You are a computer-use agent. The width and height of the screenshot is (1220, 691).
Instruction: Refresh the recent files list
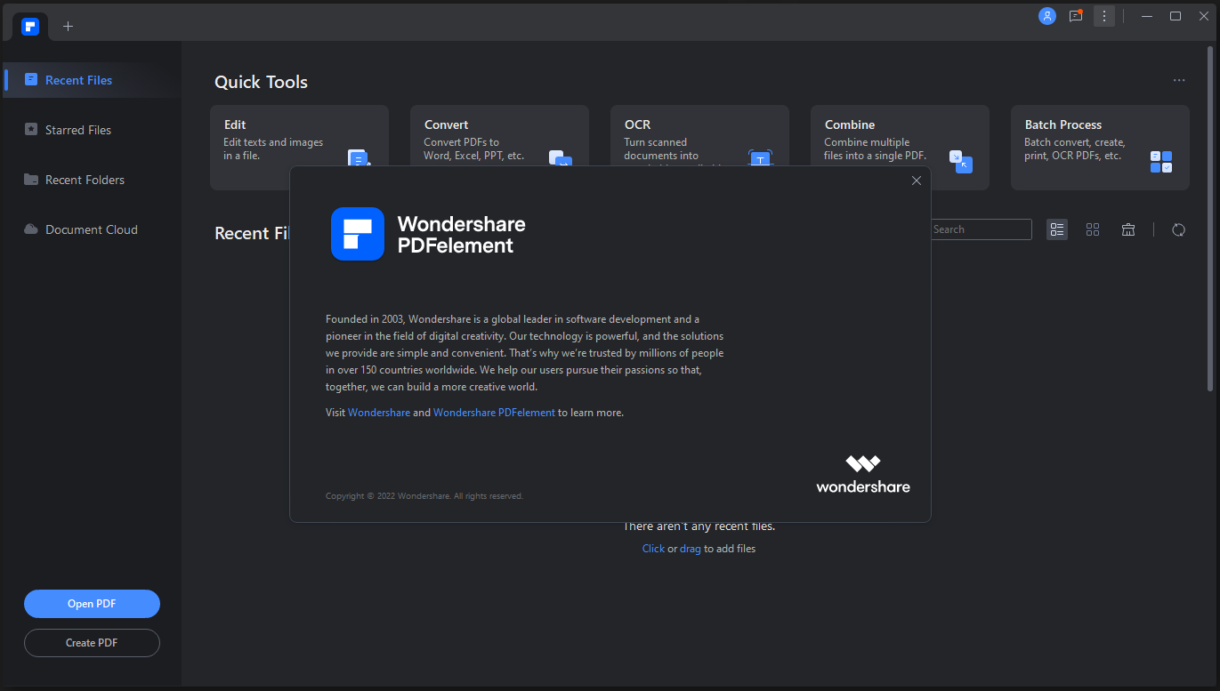pyautogui.click(x=1179, y=229)
